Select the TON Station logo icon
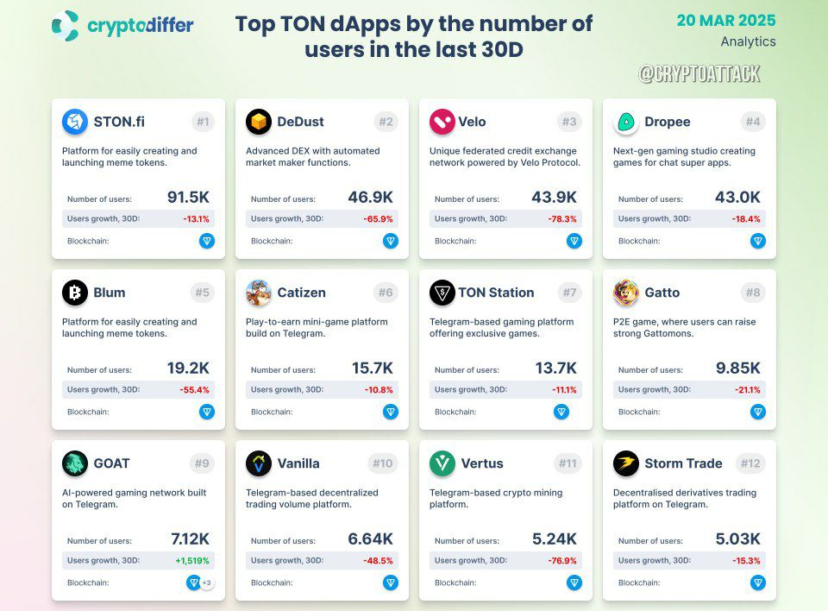 click(442, 293)
